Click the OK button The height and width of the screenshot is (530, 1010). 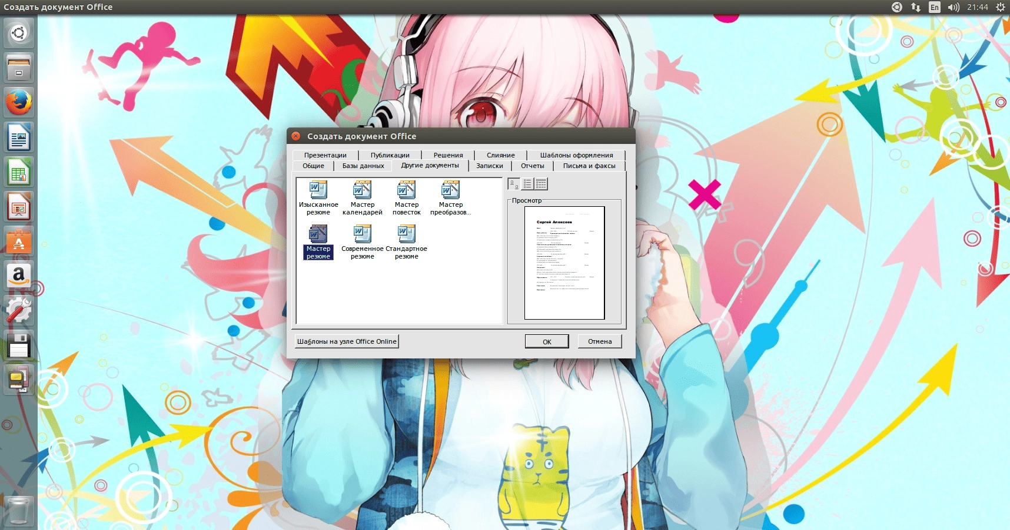547,341
